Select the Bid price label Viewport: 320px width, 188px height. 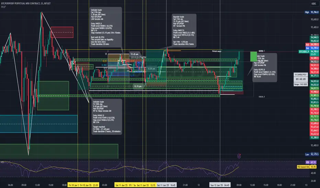pos(312,48)
